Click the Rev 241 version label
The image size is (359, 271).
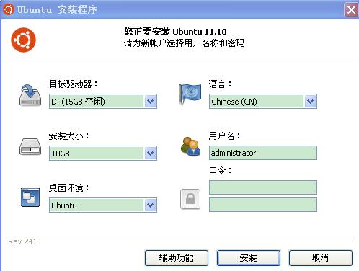22,241
